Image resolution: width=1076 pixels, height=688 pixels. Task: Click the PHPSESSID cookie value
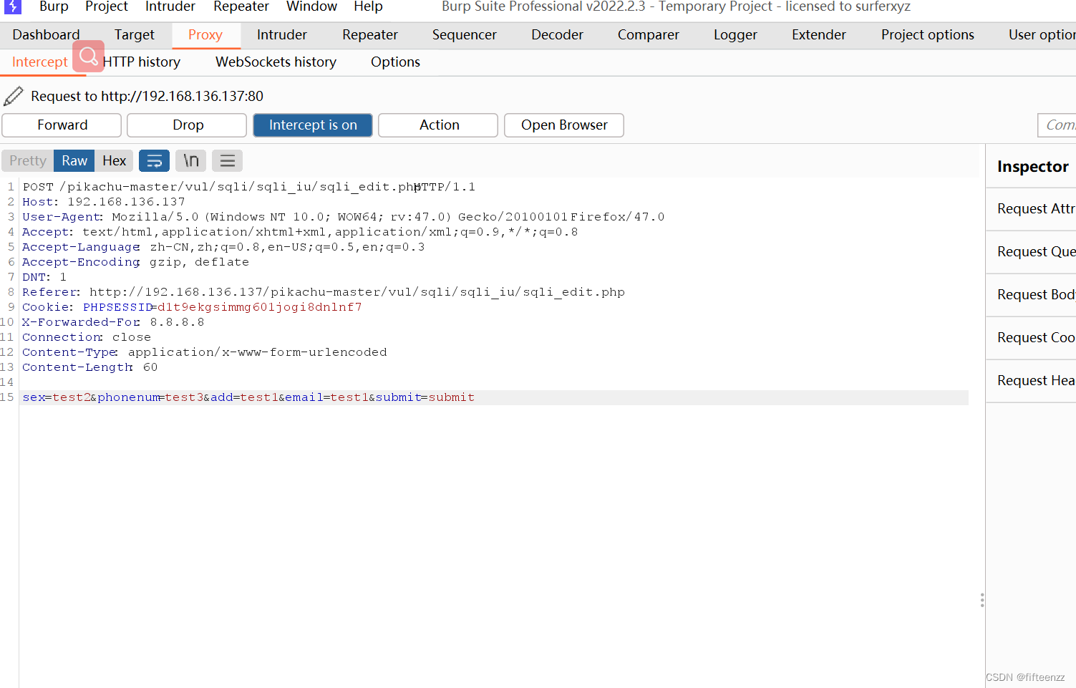point(260,307)
